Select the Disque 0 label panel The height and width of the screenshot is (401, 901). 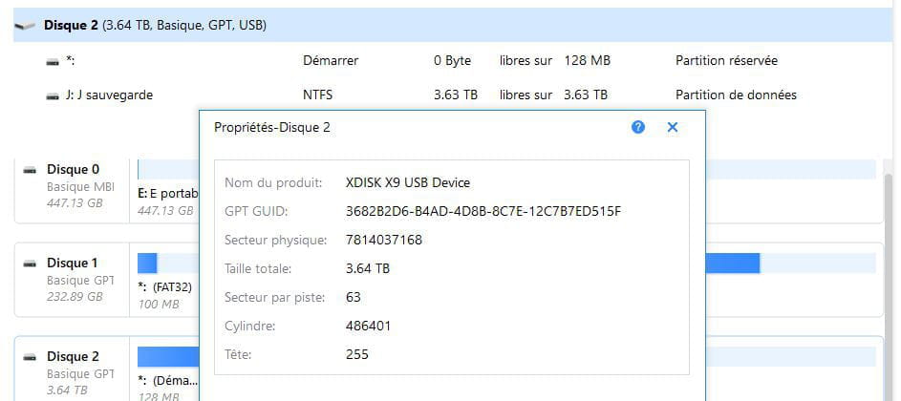73,189
